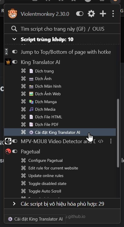The width and height of the screenshot is (124, 227).
Task: Click the Violentmonkey monkey logo
Action: tap(12, 13)
